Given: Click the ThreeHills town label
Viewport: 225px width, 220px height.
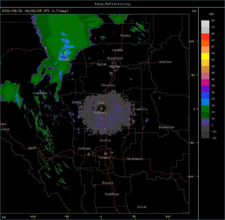Looking at the screenshot, I should coord(140,109).
